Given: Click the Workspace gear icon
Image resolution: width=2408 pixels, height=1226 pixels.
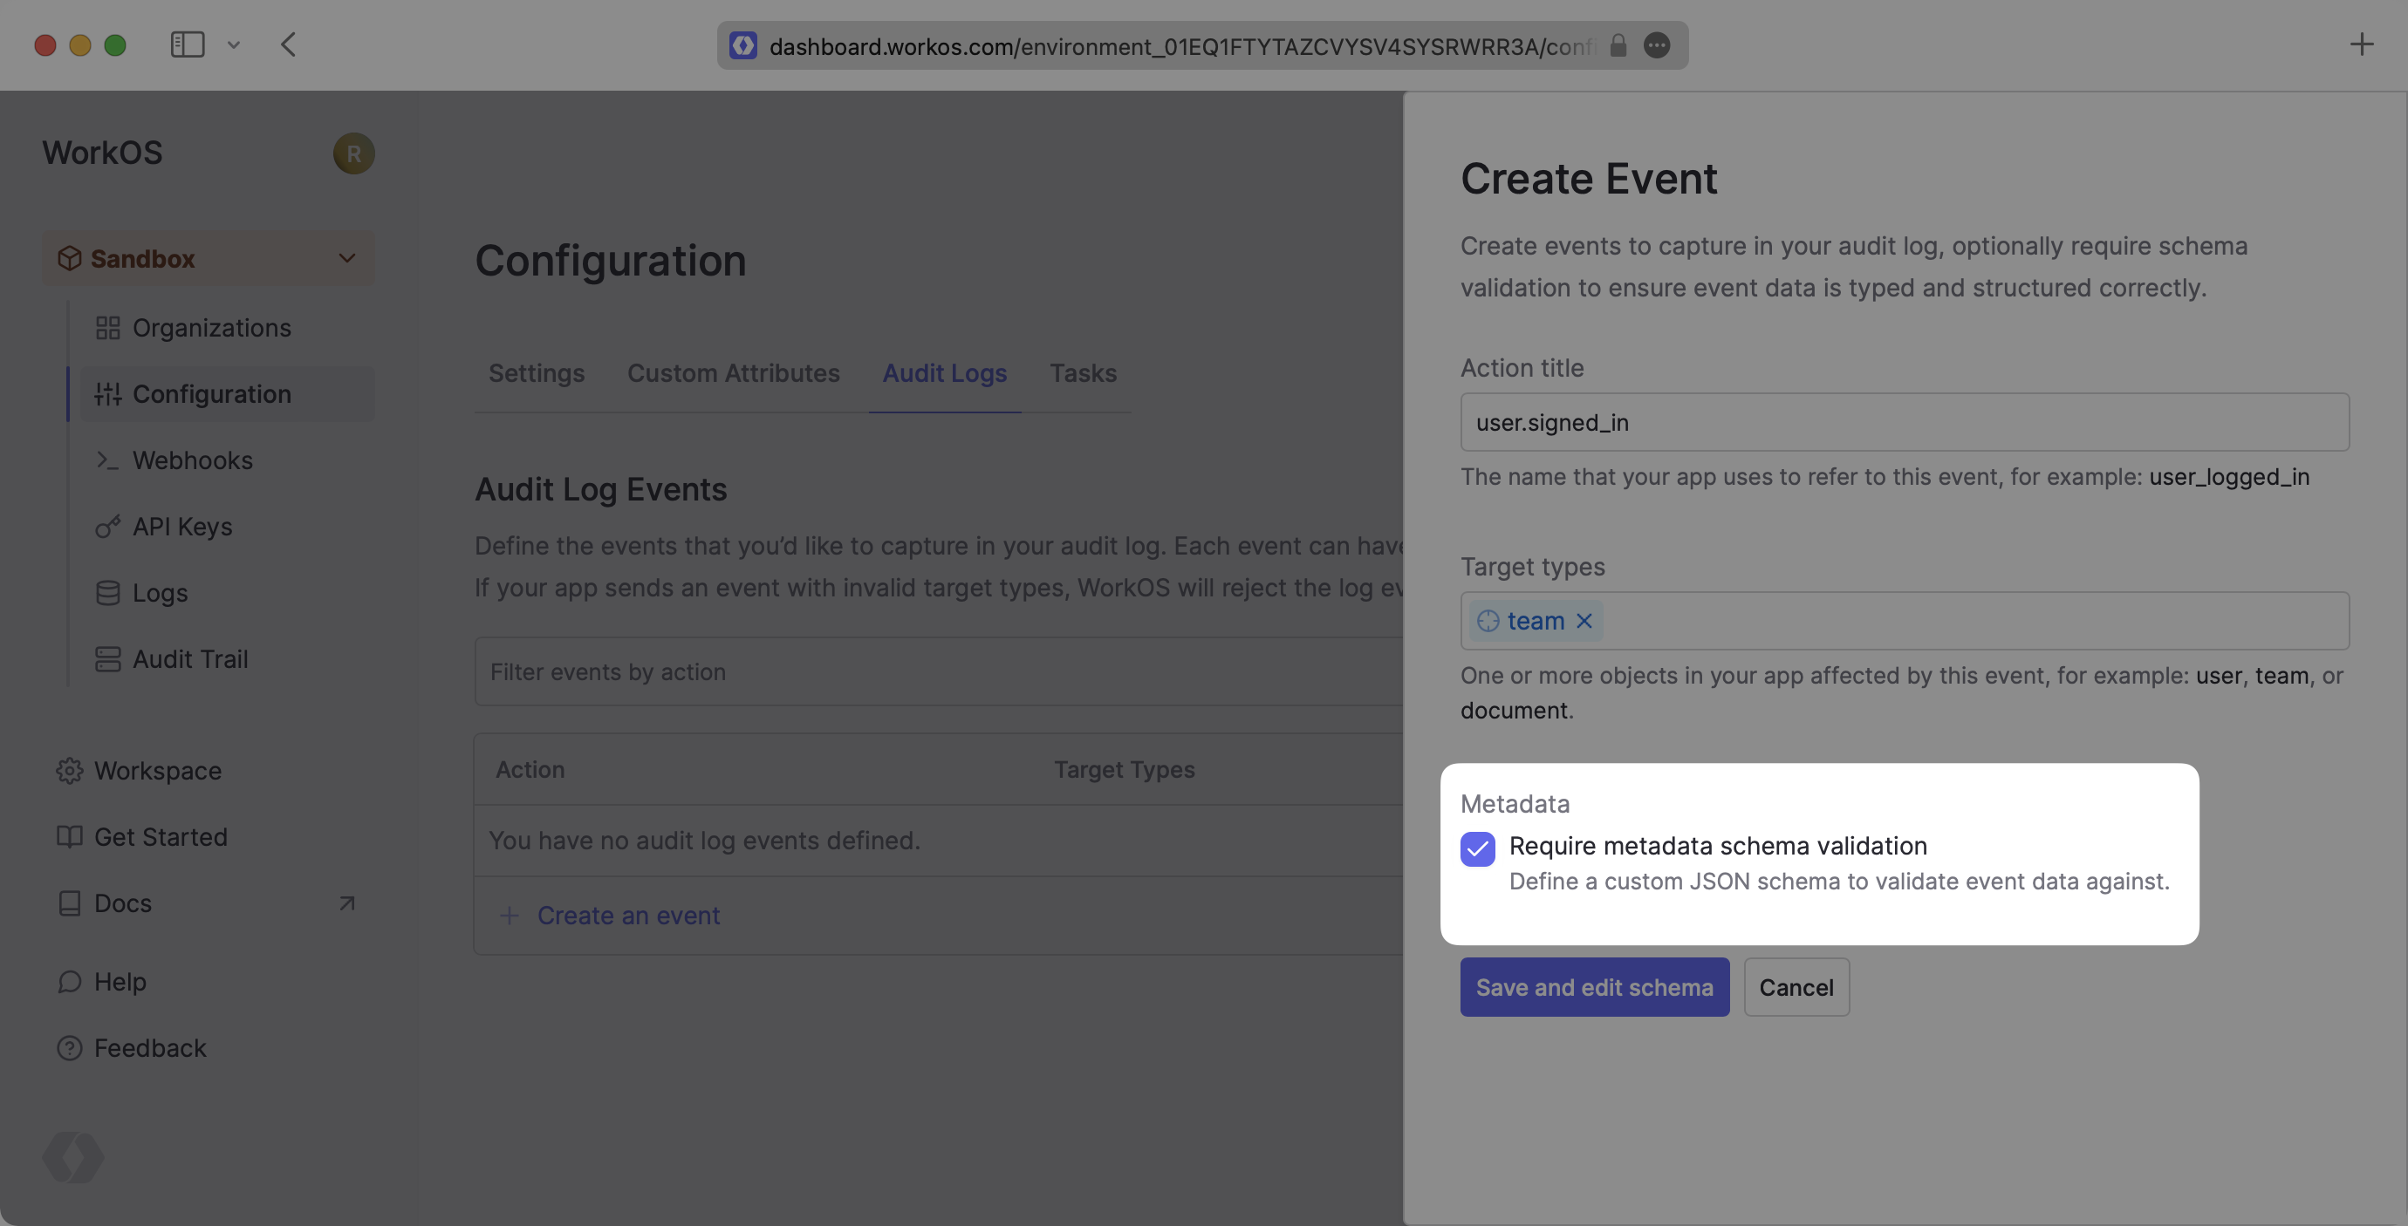Looking at the screenshot, I should pos(69,771).
